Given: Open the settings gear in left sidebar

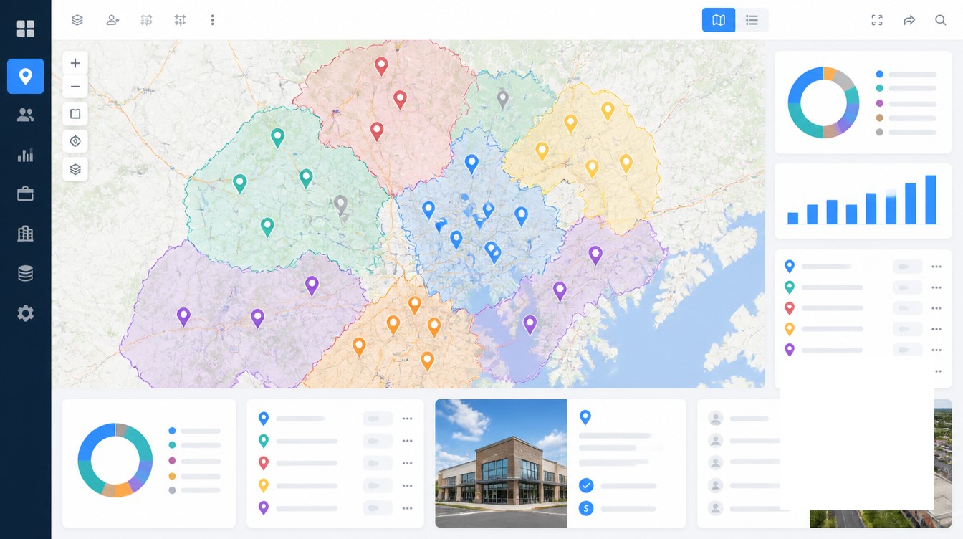Looking at the screenshot, I should click(26, 313).
